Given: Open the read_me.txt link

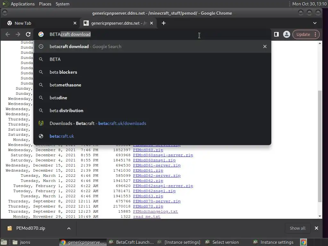Looking at the screenshot, I should click(x=147, y=217).
